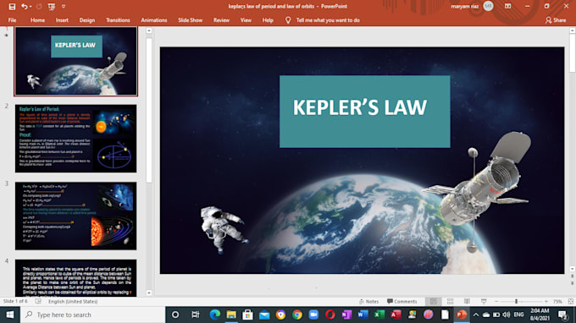
Task: Switch to Normal view icon
Action: click(x=434, y=301)
